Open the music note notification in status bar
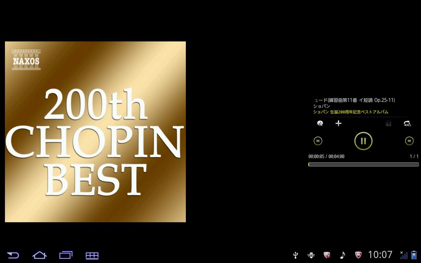 [x=342, y=255]
